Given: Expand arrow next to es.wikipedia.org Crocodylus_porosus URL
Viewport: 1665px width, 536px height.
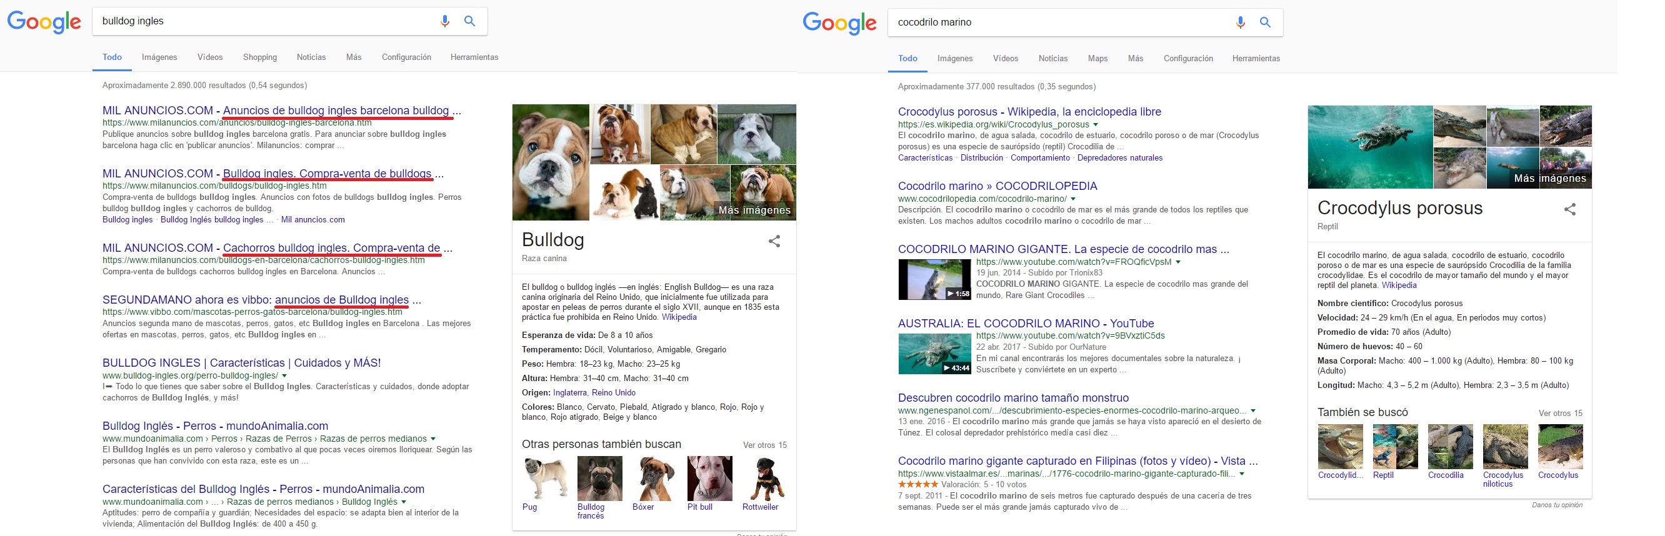Looking at the screenshot, I should (x=1096, y=125).
